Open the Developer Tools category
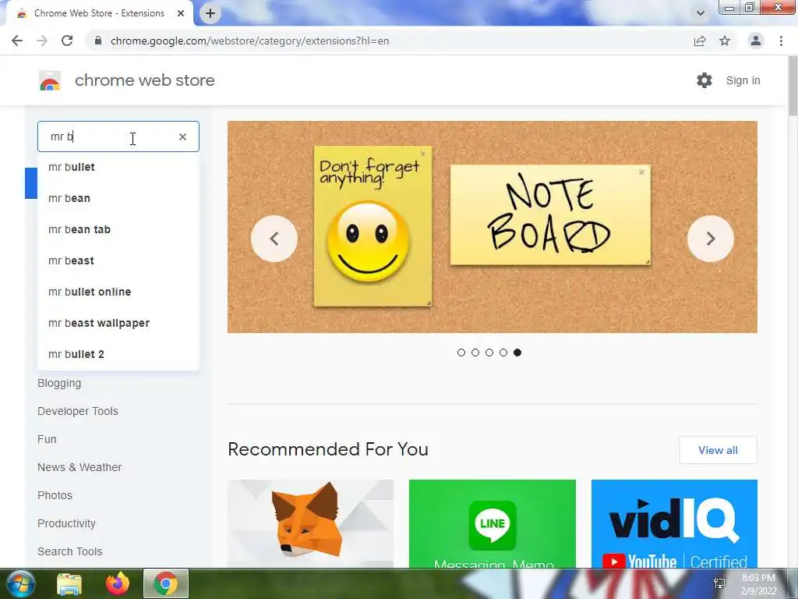The height and width of the screenshot is (599, 798). click(x=78, y=411)
